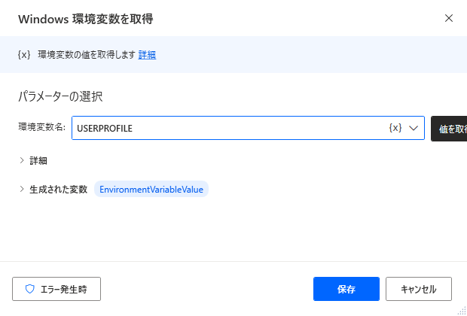Viewport: 467px width, 316px height.
Task: Click the 生成された変数 label text
Action: [59, 189]
